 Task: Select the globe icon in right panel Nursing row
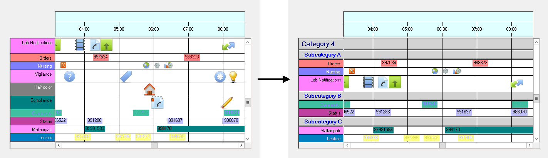435,71
